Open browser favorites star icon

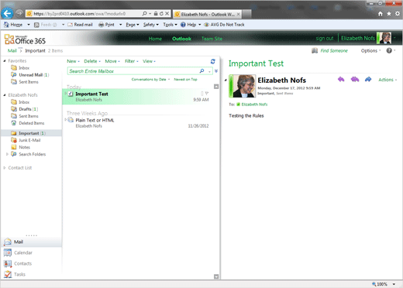coord(389,14)
